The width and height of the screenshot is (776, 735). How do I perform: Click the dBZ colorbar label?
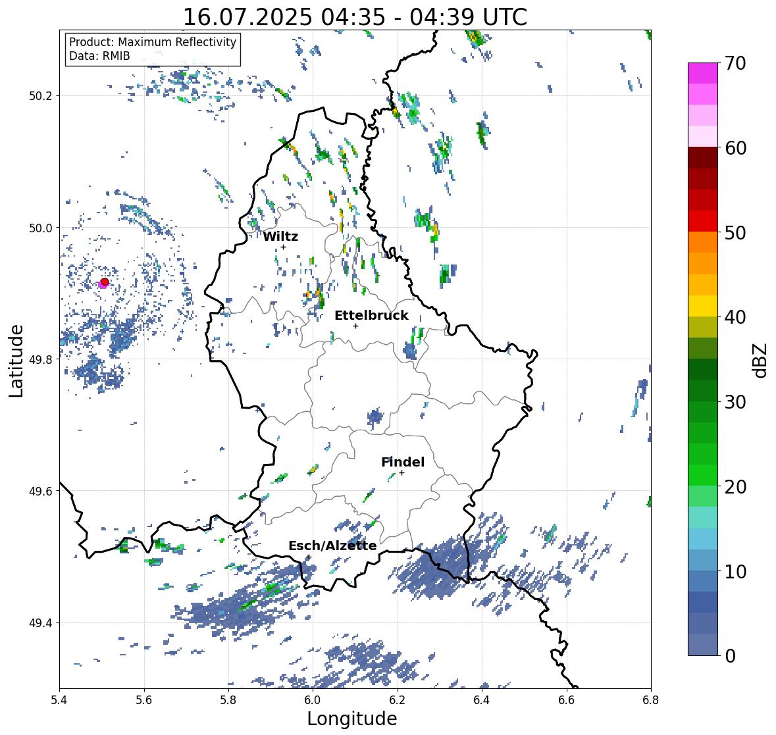761,360
